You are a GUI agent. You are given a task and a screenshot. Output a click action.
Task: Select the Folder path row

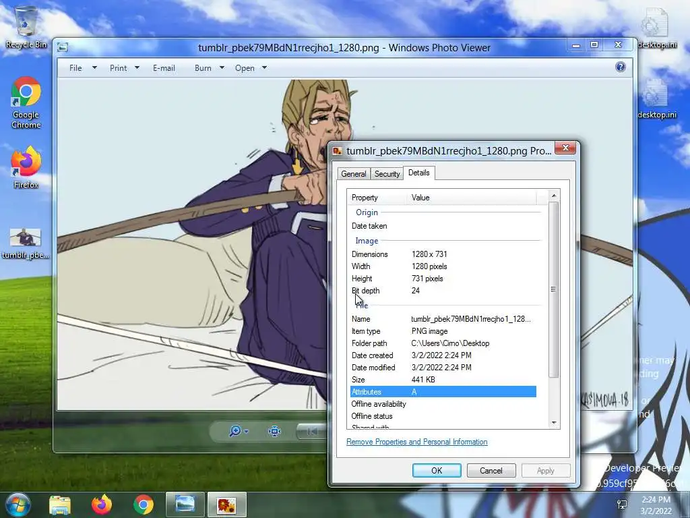click(x=443, y=343)
